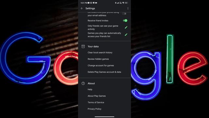Screen dimensions: 209x118
Task: Click the About section header
Action: (91, 83)
